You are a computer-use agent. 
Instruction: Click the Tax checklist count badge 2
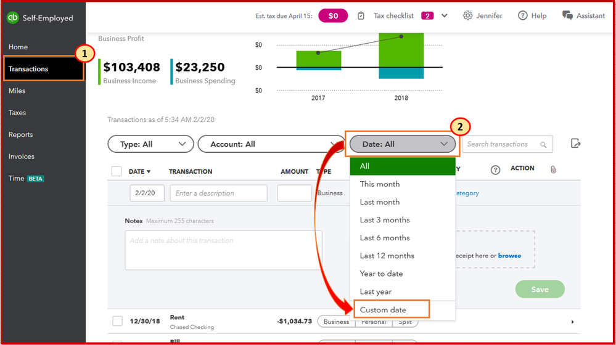pos(427,15)
